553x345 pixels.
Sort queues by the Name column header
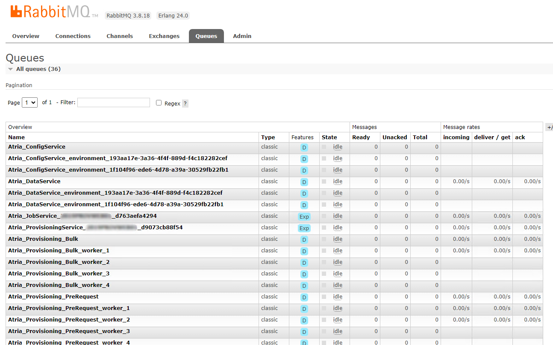pyautogui.click(x=16, y=137)
